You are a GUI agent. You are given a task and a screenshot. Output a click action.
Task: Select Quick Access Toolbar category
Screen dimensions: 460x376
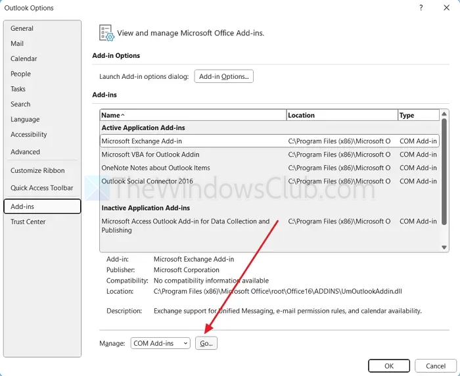tap(41, 188)
